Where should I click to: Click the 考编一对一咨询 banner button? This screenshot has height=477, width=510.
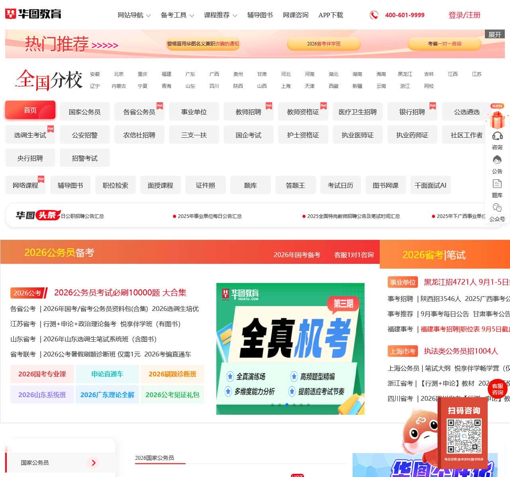coord(444,44)
